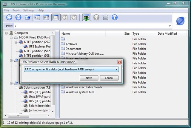Viewport: 191px width, 128px height.
Task: Click the UFS Explorer Pro node's icon
Action: click(x=25, y=47)
